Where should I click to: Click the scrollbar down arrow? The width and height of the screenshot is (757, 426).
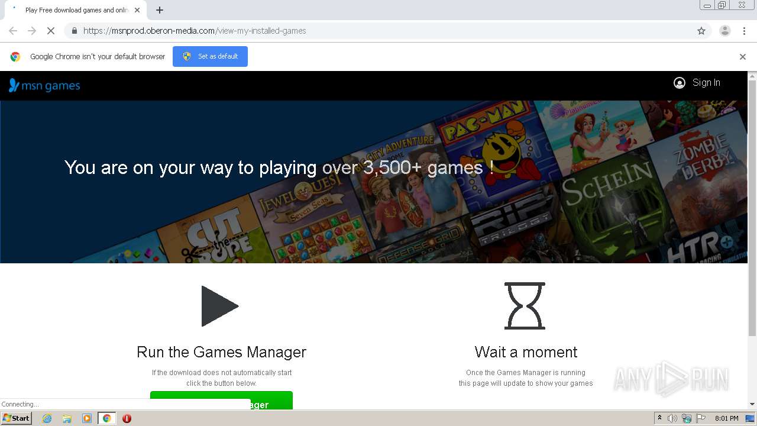pos(752,404)
